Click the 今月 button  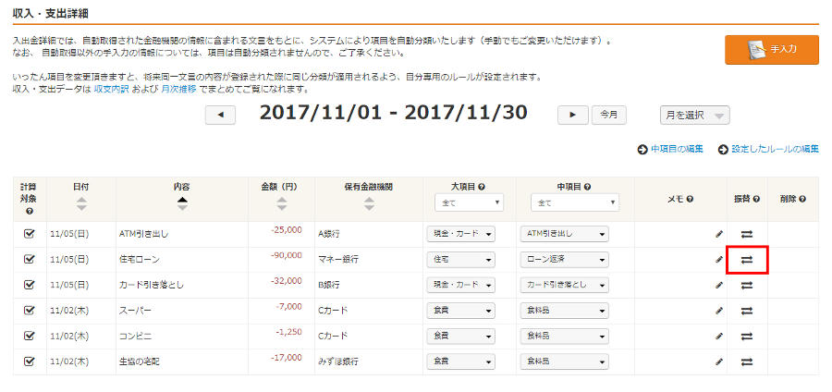pyautogui.click(x=608, y=115)
